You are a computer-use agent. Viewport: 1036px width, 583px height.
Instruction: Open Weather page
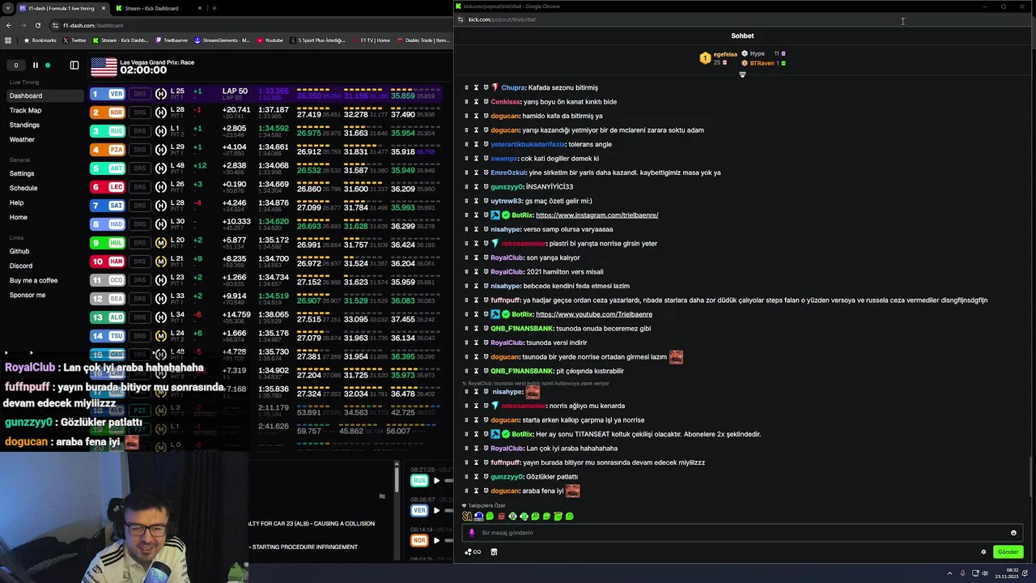[x=22, y=139]
